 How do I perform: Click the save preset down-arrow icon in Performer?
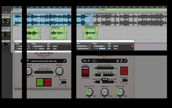tap(121, 61)
